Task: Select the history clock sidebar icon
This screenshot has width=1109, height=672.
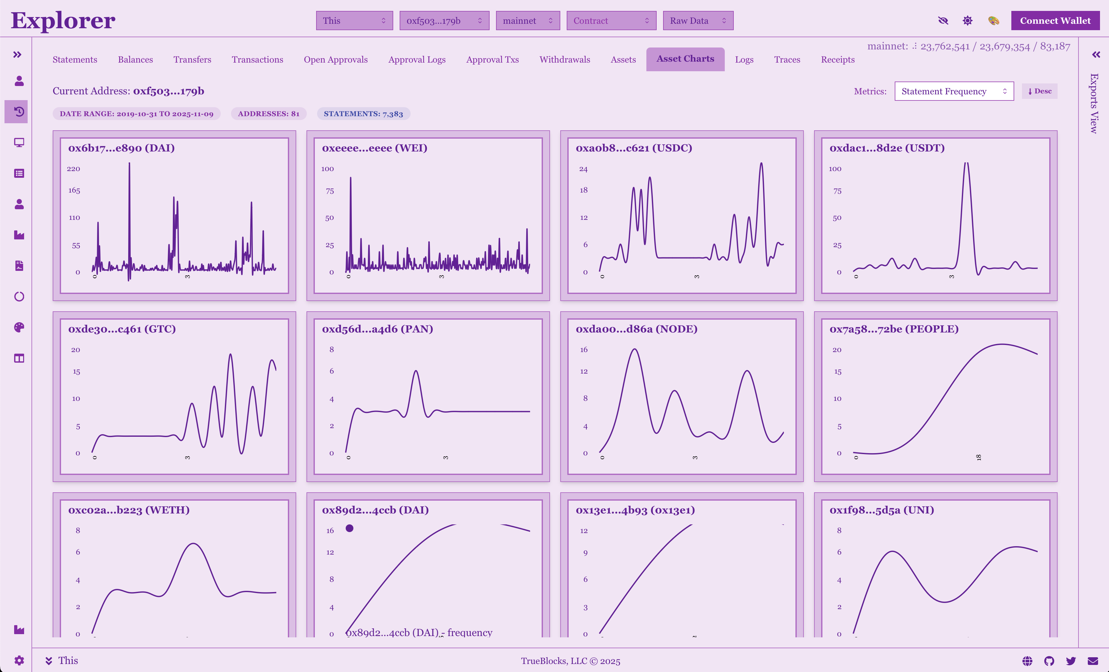Action: (x=19, y=111)
